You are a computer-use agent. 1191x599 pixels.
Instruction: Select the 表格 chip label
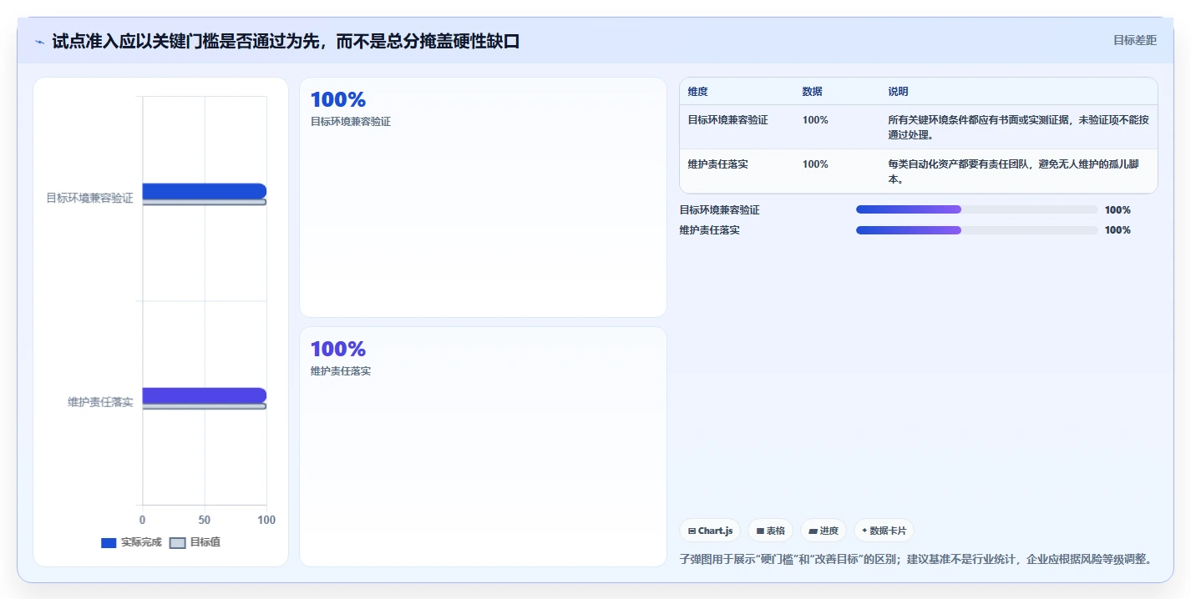tap(776, 531)
